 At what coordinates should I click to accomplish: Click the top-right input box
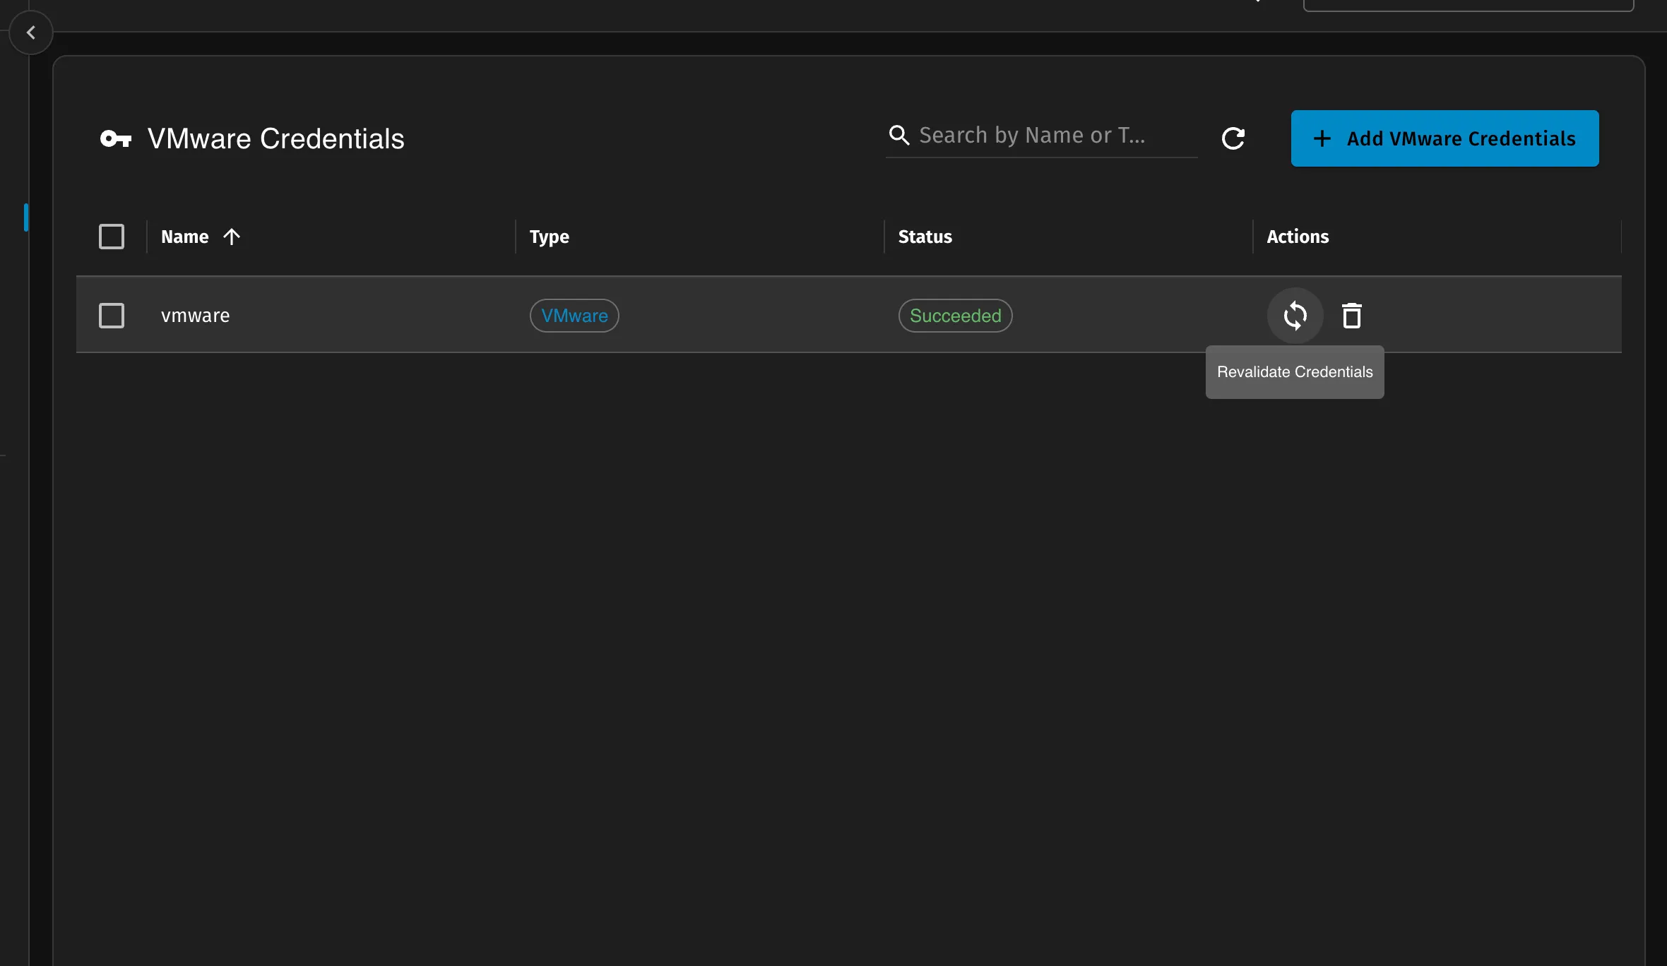coord(1468,6)
